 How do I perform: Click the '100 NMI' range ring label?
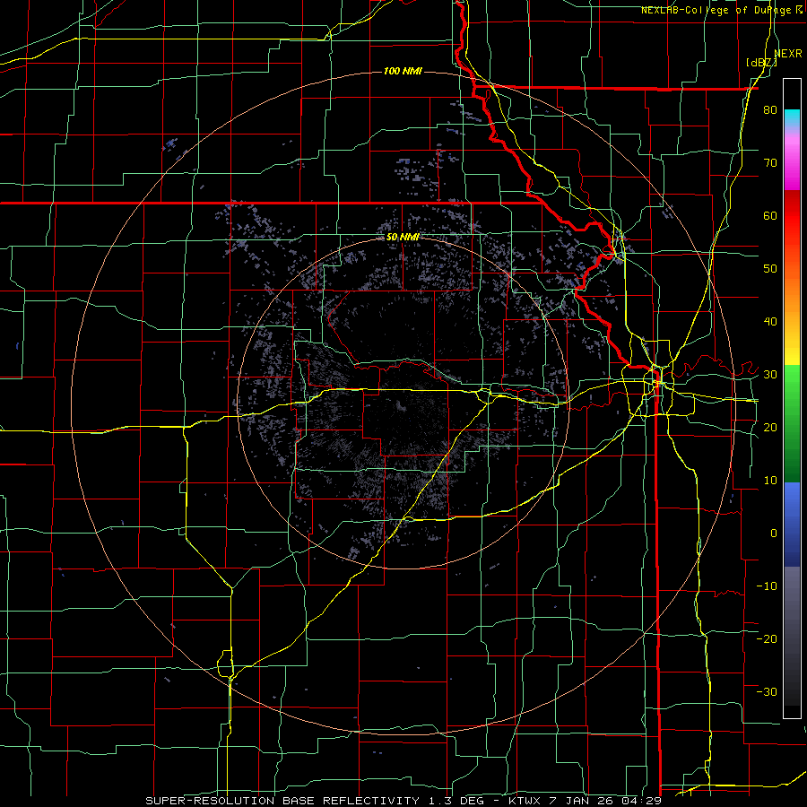point(403,71)
